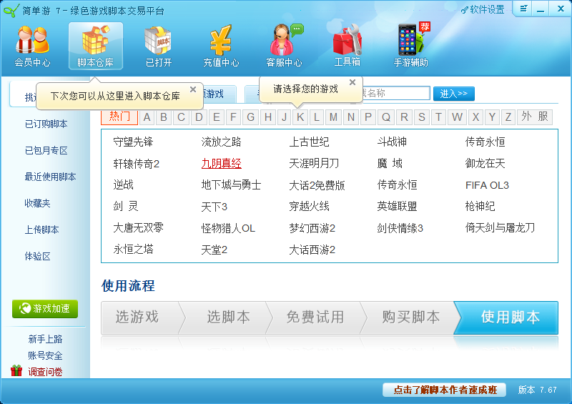Click the 游戏加速 game accelerator button
The height and width of the screenshot is (404, 572).
click(x=45, y=309)
